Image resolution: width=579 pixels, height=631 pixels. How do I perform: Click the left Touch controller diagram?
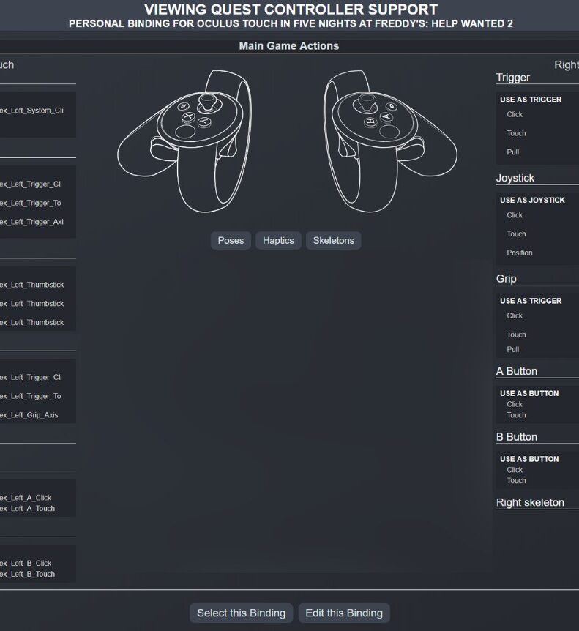click(184, 141)
